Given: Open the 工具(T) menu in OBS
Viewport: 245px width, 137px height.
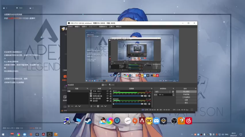Looking at the screenshot, I should click(x=111, y=26).
